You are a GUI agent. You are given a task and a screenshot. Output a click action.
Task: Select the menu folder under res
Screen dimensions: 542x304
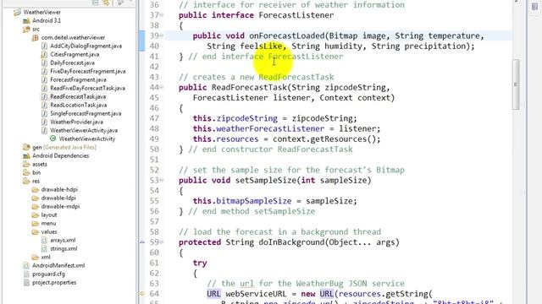point(48,223)
